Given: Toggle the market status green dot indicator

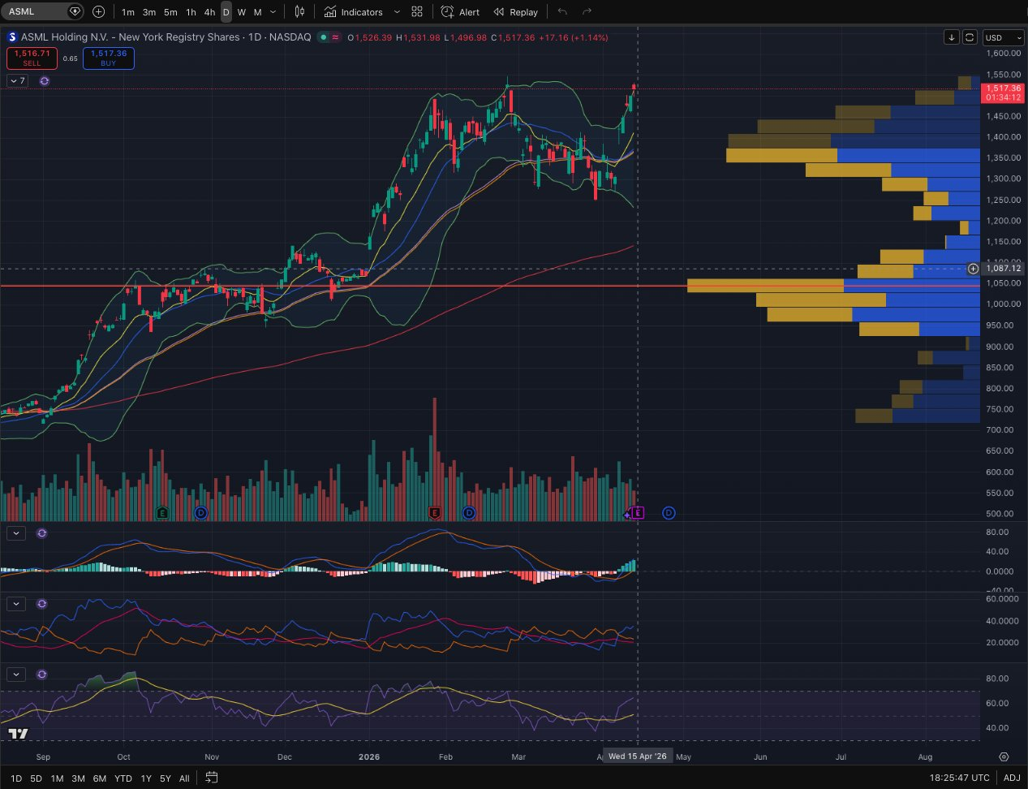Looking at the screenshot, I should (x=323, y=37).
